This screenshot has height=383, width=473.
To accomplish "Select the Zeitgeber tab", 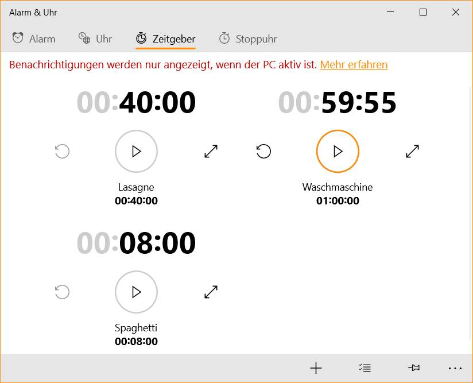I will point(165,38).
